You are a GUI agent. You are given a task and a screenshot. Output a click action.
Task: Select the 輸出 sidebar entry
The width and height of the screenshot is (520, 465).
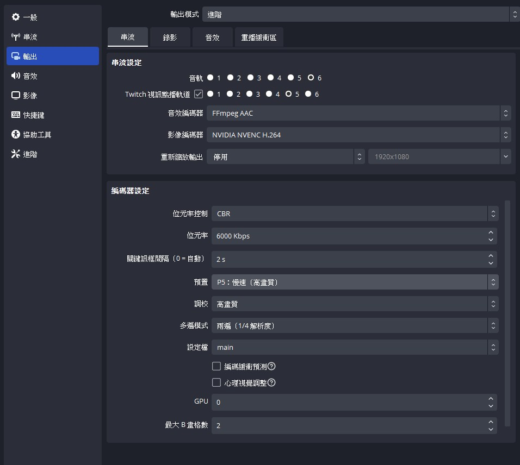[53, 56]
